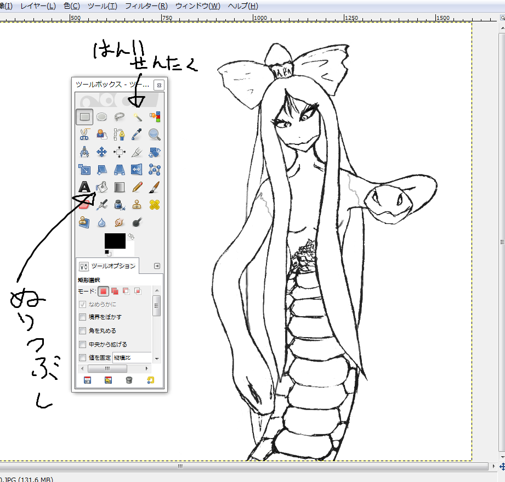
Task: Select the Ink tool
Action: pos(119,205)
